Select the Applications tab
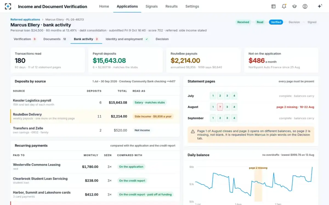Screen dimensions: 329x205 [127, 6]
